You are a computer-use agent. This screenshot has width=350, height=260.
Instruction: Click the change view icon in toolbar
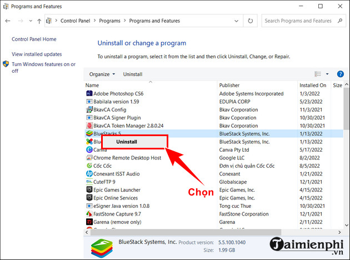[318, 74]
